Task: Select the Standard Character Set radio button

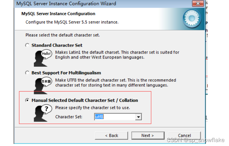Action: tap(27, 45)
